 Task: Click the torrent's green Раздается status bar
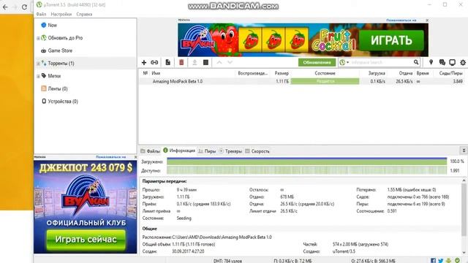click(x=325, y=81)
